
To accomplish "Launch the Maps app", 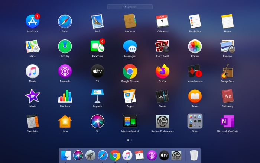I will (33, 47).
